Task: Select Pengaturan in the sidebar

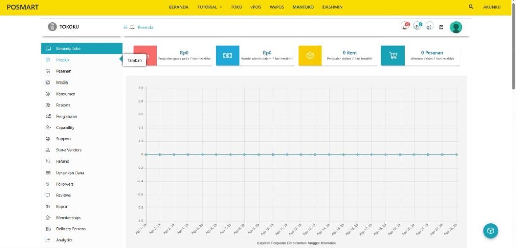Action: pos(66,116)
